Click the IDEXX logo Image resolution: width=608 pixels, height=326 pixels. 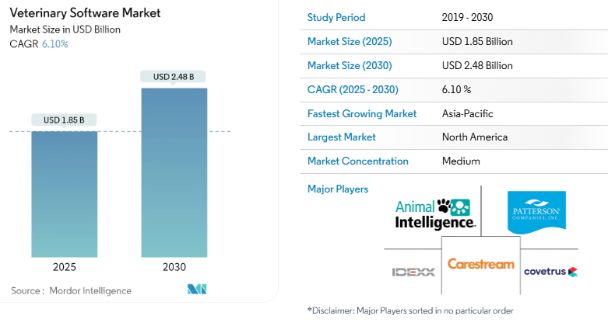[413, 272]
